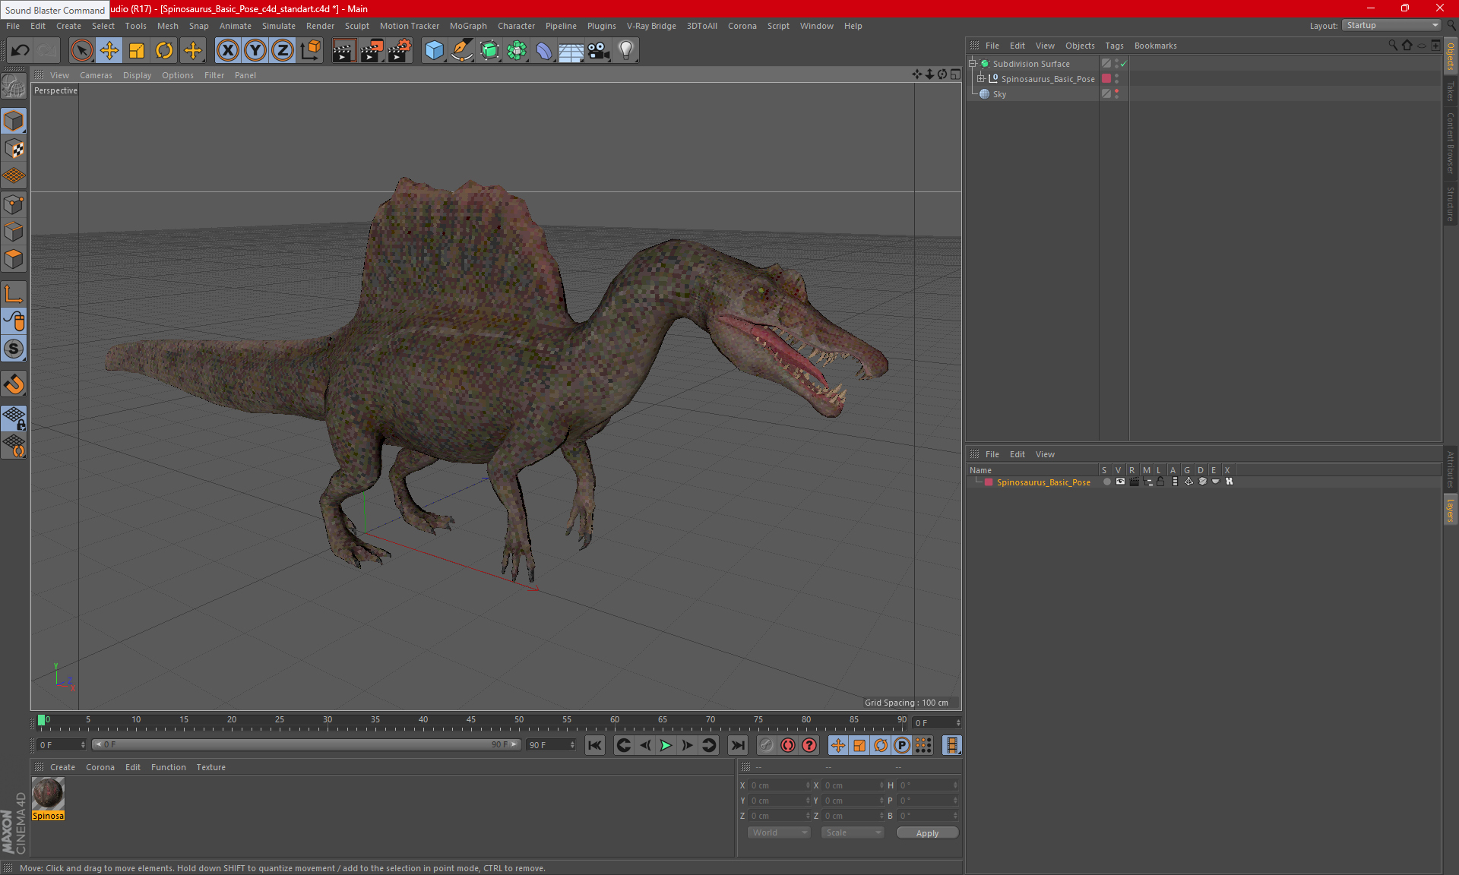The height and width of the screenshot is (875, 1459).
Task: Add a Camera object
Action: pyautogui.click(x=599, y=51)
